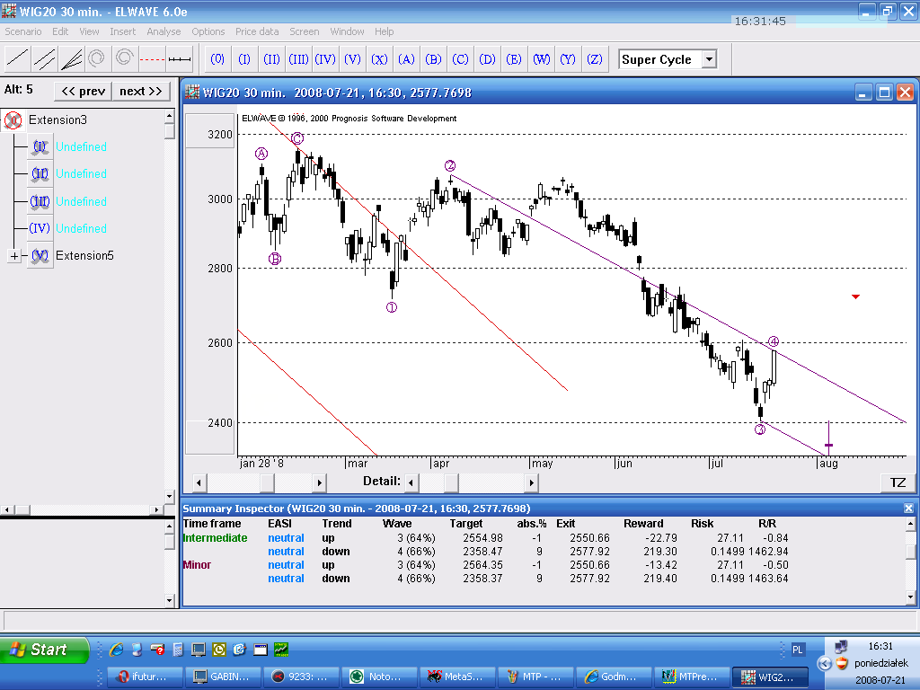Click the (Z) wave label button

coord(594,59)
